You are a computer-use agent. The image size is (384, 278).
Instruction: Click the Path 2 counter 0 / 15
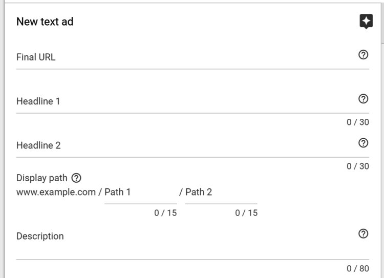click(x=246, y=213)
